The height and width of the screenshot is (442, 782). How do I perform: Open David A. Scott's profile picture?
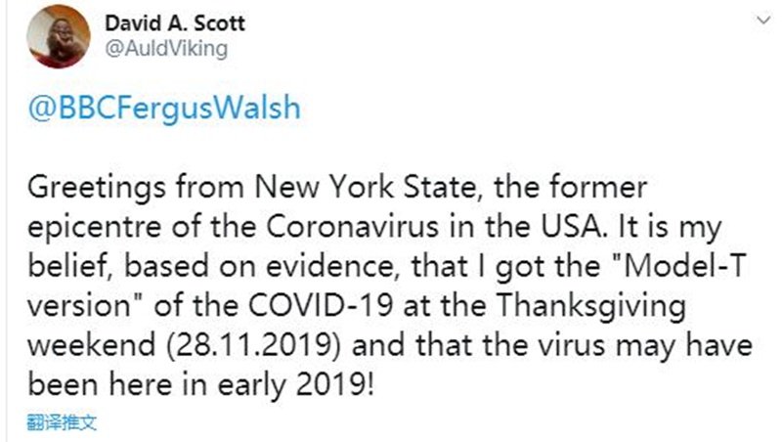(59, 36)
